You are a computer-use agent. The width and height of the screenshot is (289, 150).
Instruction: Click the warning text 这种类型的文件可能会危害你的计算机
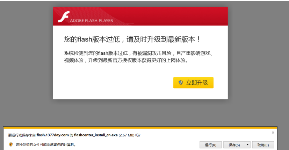pos(46,145)
